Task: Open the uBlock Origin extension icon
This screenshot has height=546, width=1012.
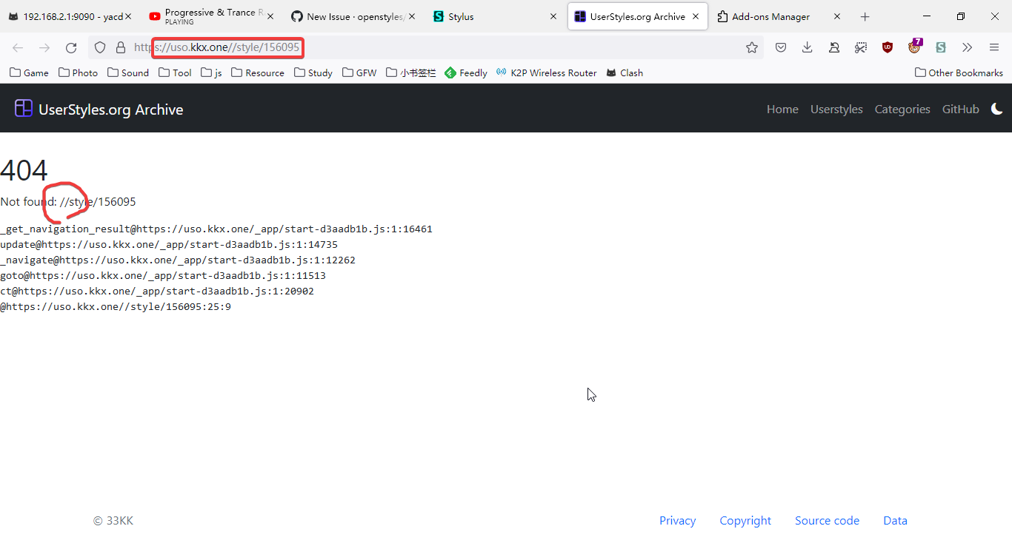Action: pyautogui.click(x=887, y=47)
